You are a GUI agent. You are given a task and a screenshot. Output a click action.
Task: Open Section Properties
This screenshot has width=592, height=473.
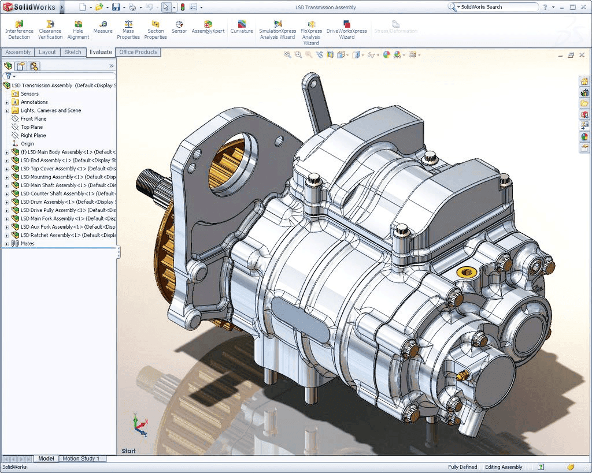155,29
